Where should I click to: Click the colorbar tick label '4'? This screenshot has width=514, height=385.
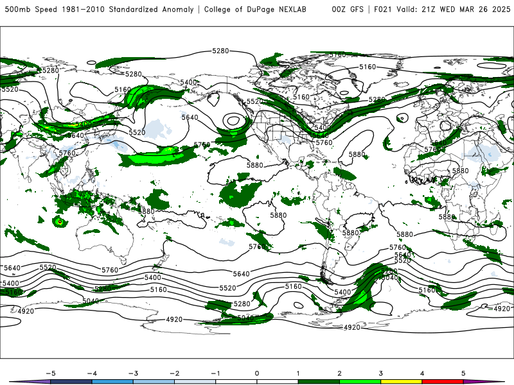click(422, 373)
